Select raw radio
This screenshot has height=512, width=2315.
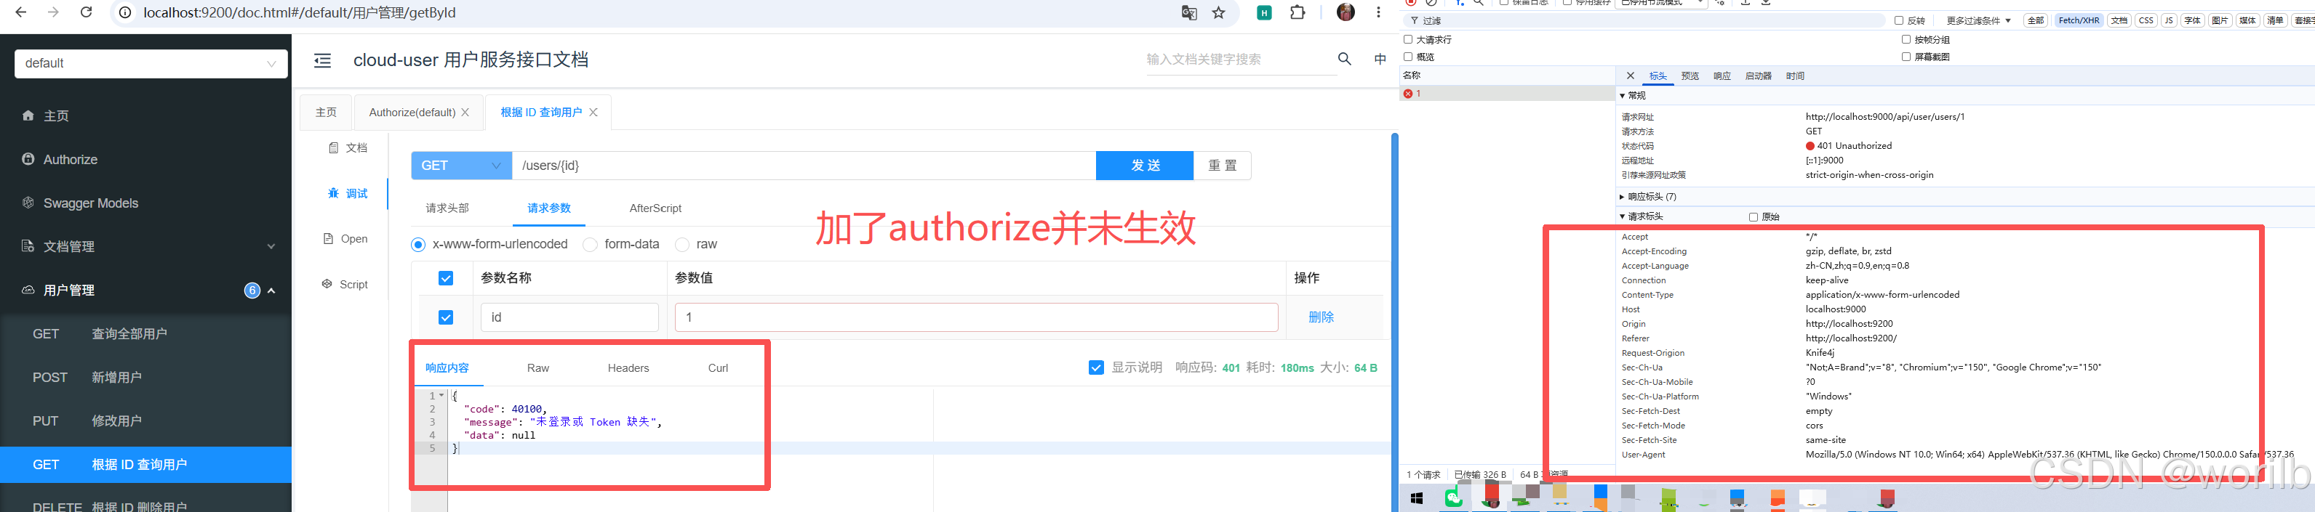(682, 245)
